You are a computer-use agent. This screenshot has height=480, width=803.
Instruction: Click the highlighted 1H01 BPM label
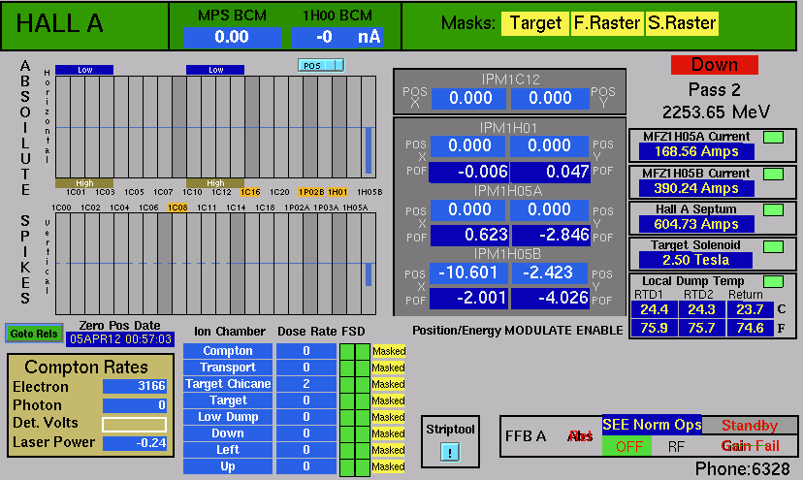point(337,192)
